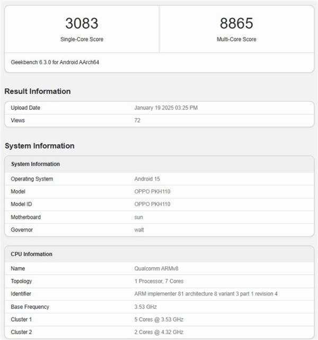Image resolution: width=318 pixels, height=340 pixels.
Task: Select the ARM implementer 81 identifier value
Action: tap(206, 294)
